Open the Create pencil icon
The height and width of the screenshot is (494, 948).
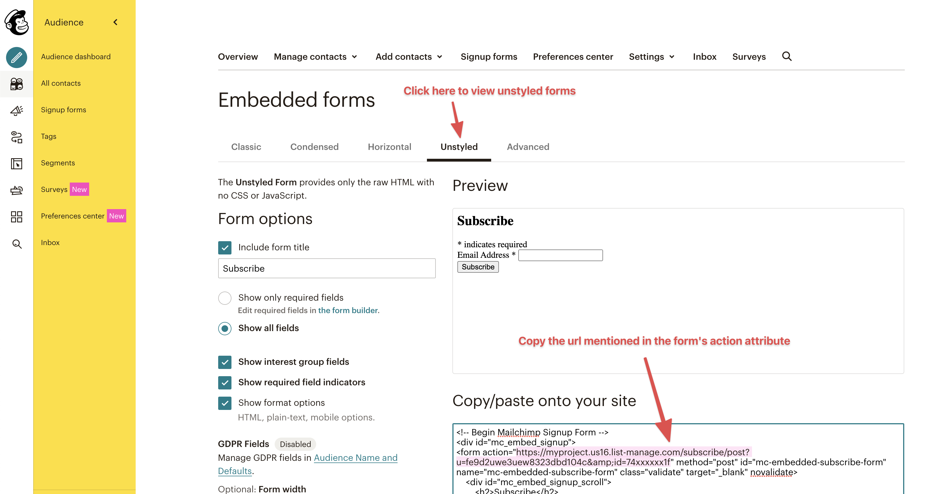[x=17, y=57]
